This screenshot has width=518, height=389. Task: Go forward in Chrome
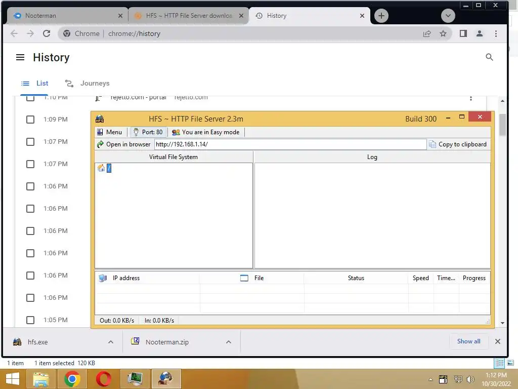point(30,33)
